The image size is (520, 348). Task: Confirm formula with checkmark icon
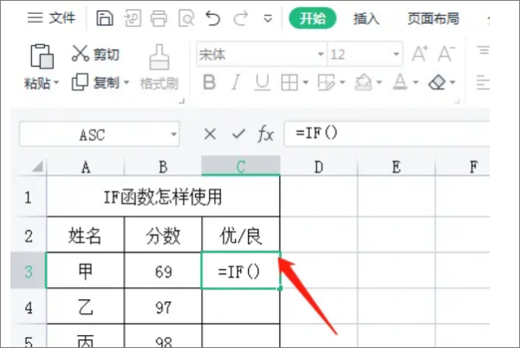[238, 135]
